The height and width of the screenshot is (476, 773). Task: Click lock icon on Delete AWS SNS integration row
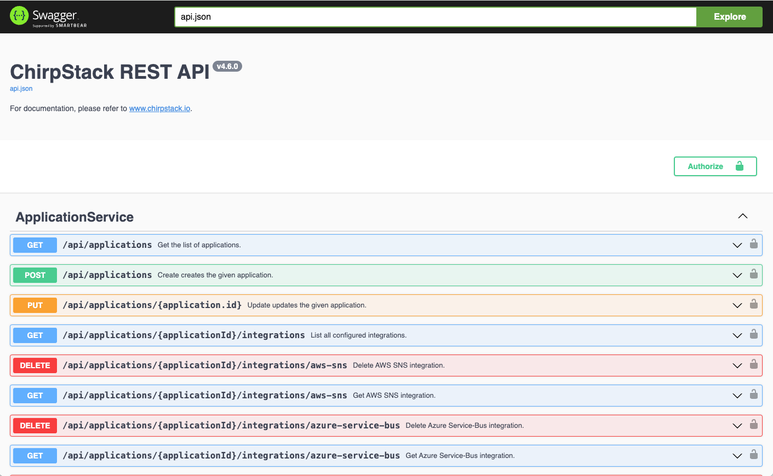point(754,364)
